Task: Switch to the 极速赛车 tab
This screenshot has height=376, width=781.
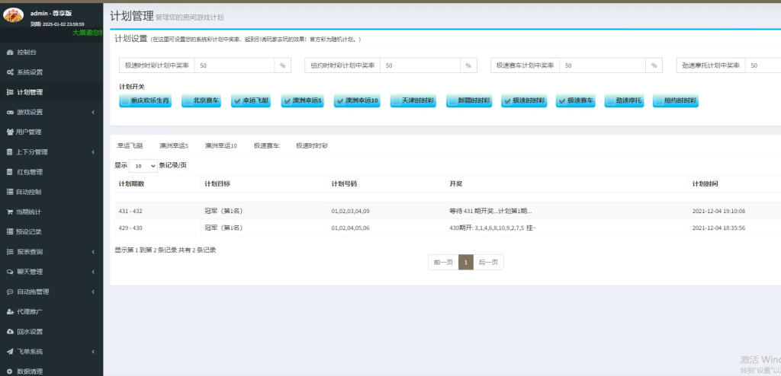Action: [266, 145]
